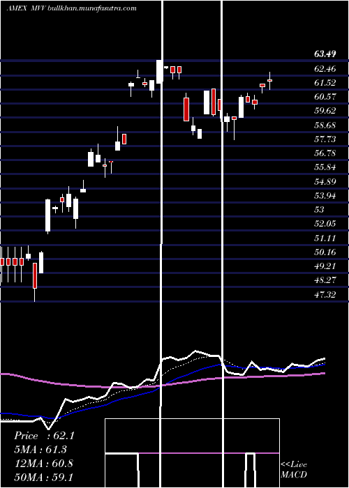Select the 57.73 price axis label

tap(325, 139)
